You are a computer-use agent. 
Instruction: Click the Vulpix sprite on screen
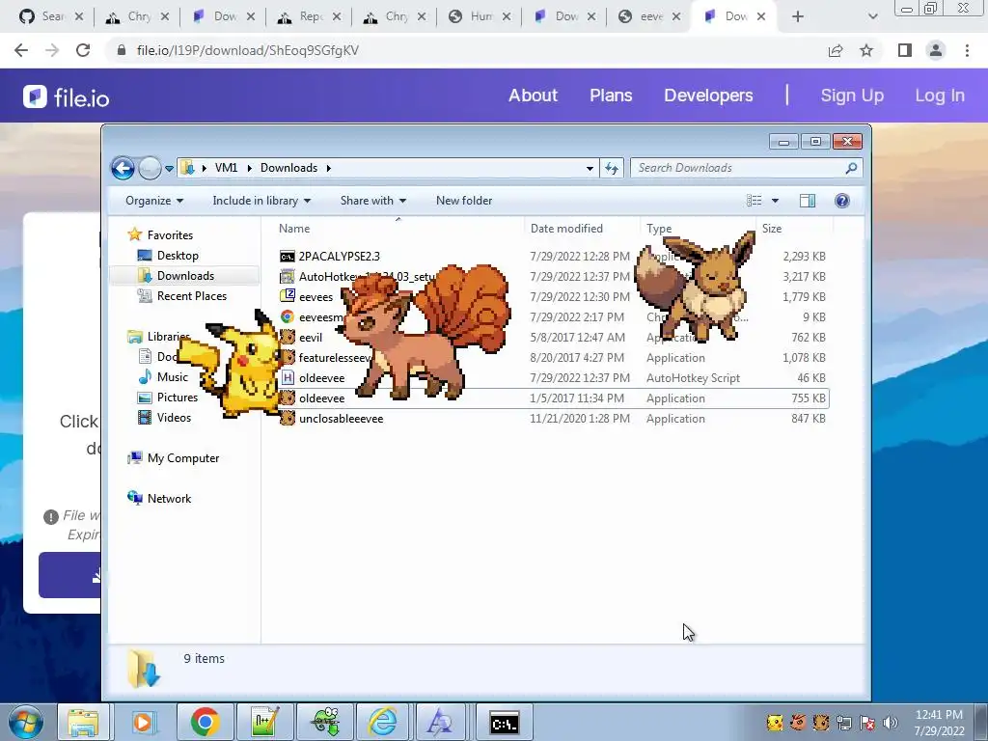click(x=424, y=334)
